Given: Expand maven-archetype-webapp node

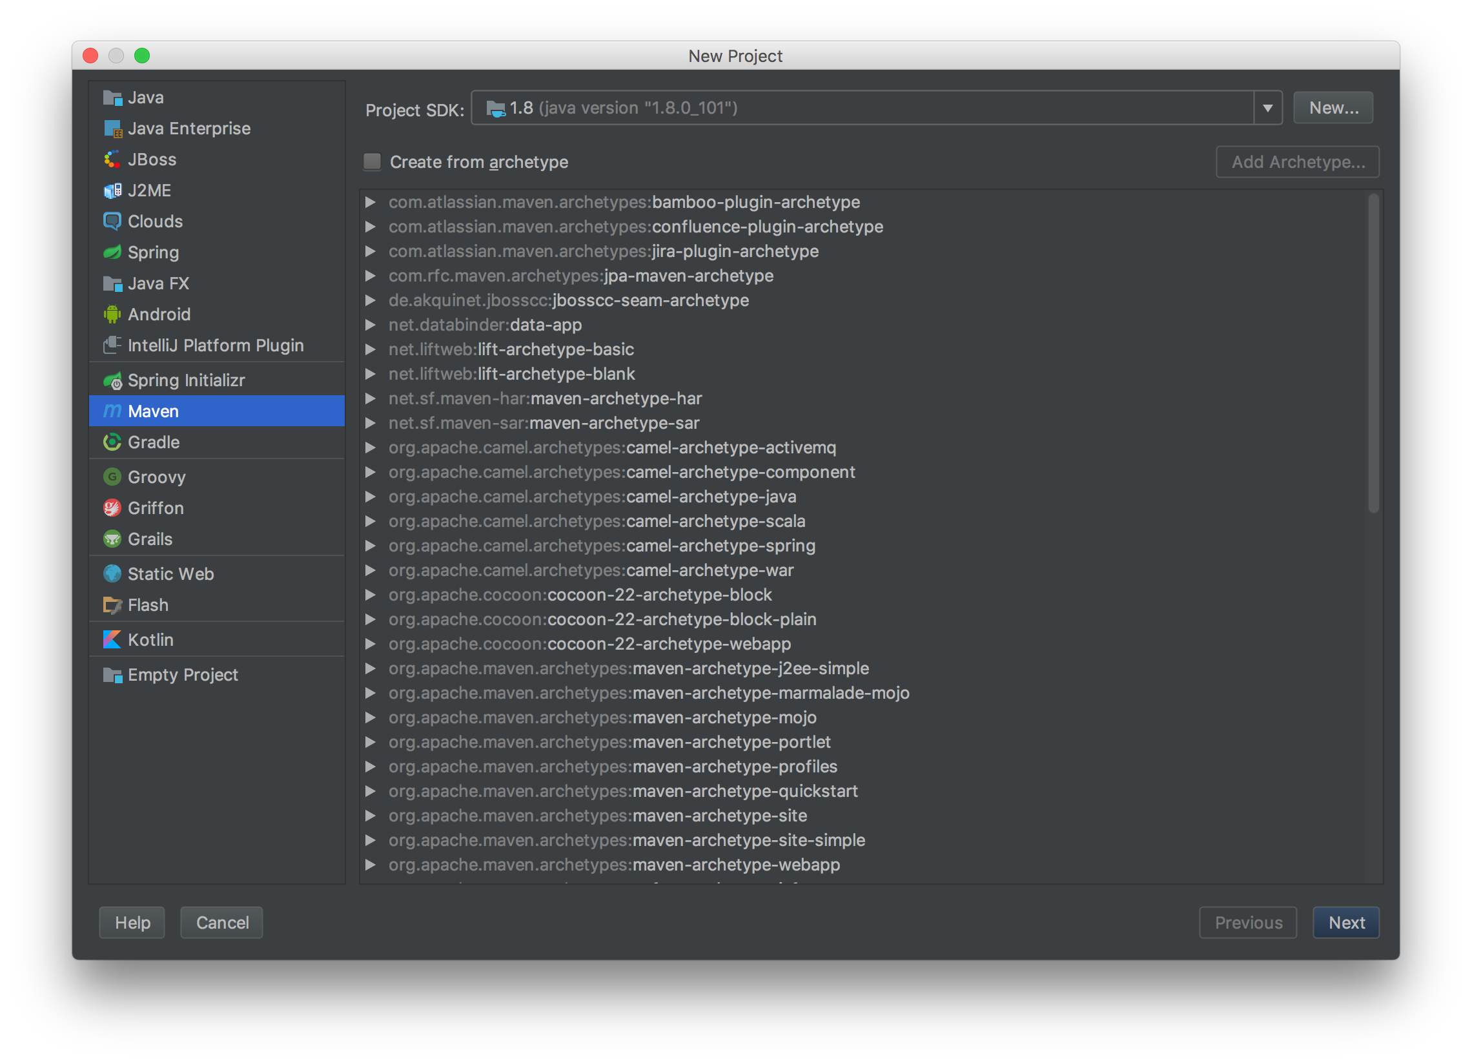Looking at the screenshot, I should (x=370, y=865).
